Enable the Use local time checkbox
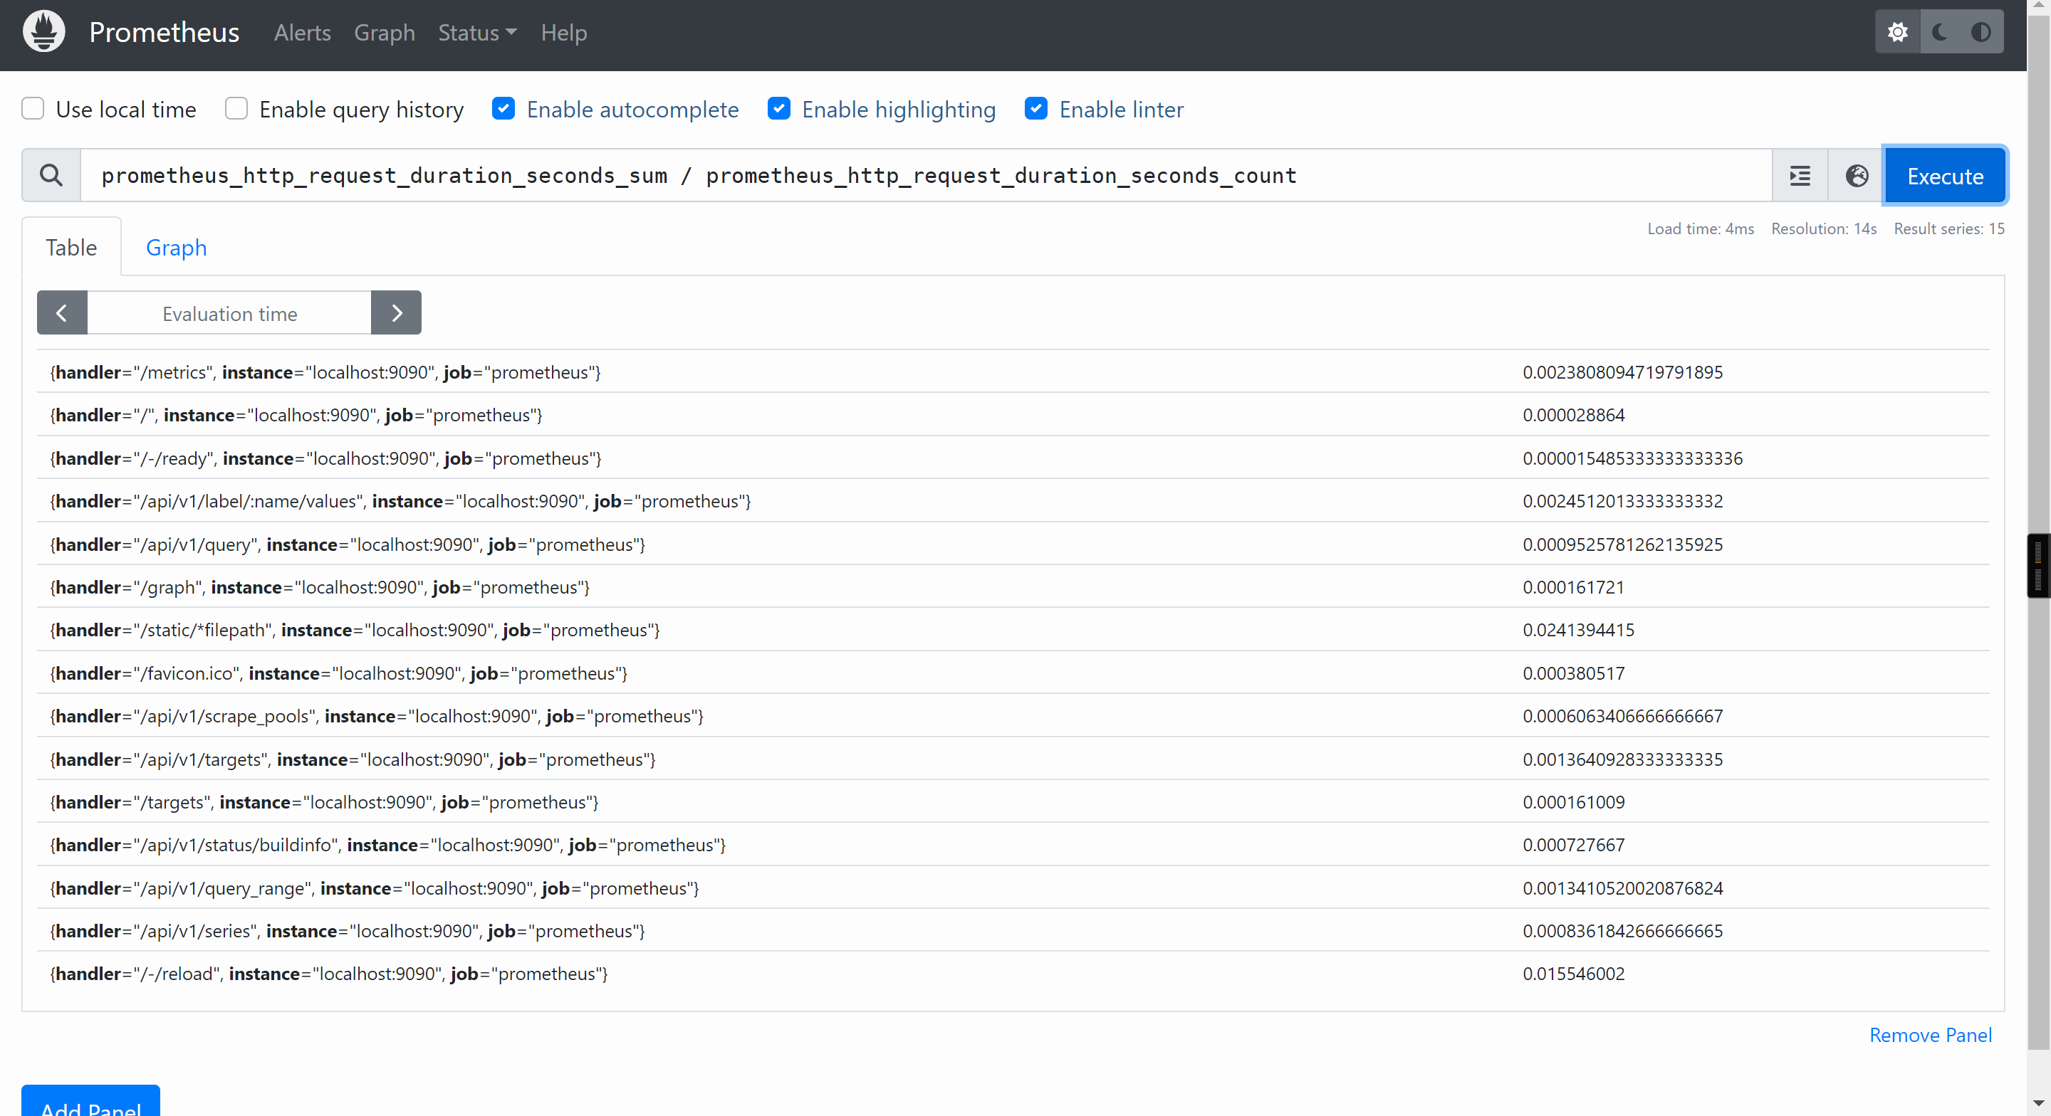 33,108
